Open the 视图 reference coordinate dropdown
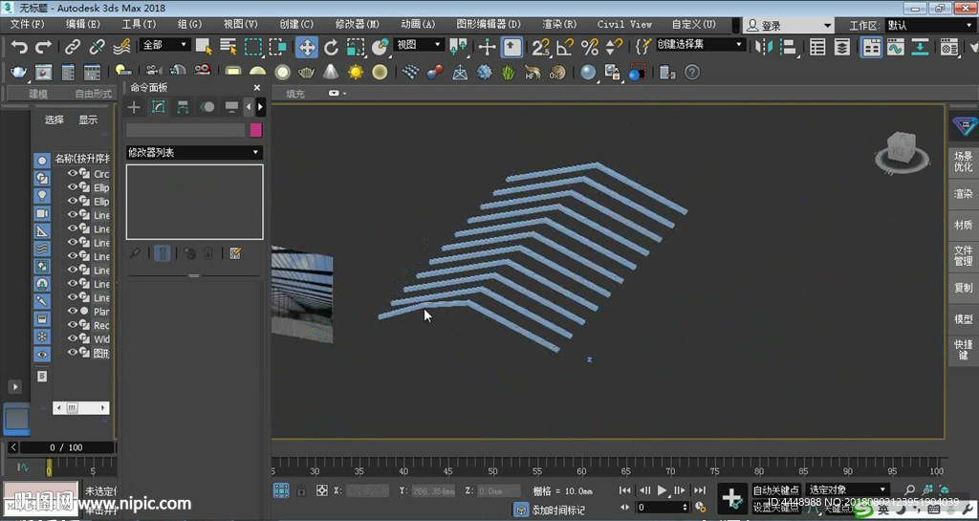Viewport: 979px width, 521px height. point(419,45)
